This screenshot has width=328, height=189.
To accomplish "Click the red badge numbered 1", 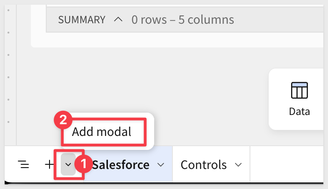I will [83, 165].
